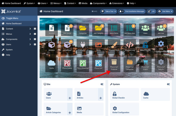Open the Users menu in top bar

43,3
